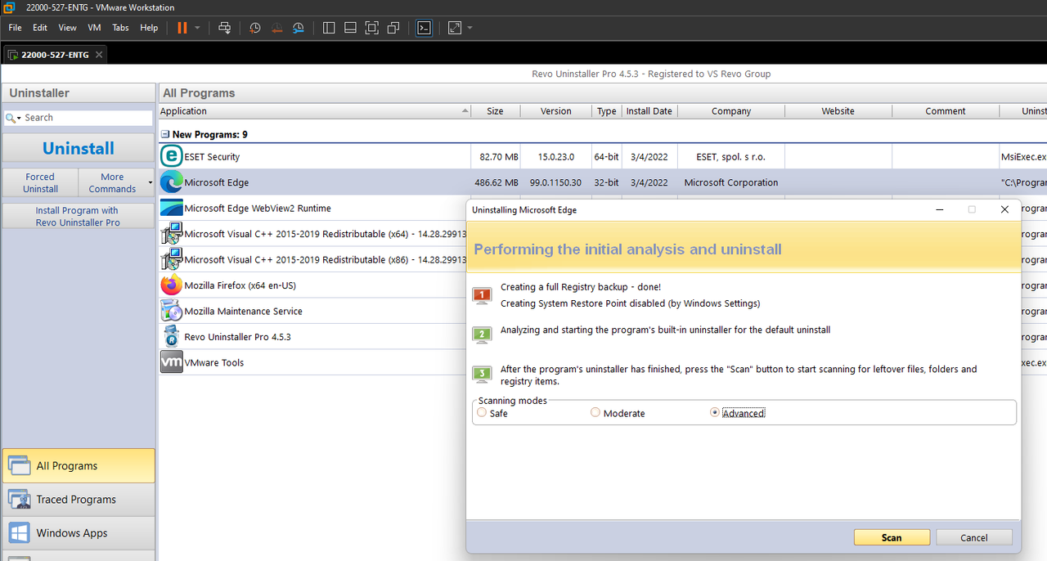Screen dimensions: 1047x561
Task: Click the Mozilla Firefox icon
Action: pyautogui.click(x=171, y=285)
